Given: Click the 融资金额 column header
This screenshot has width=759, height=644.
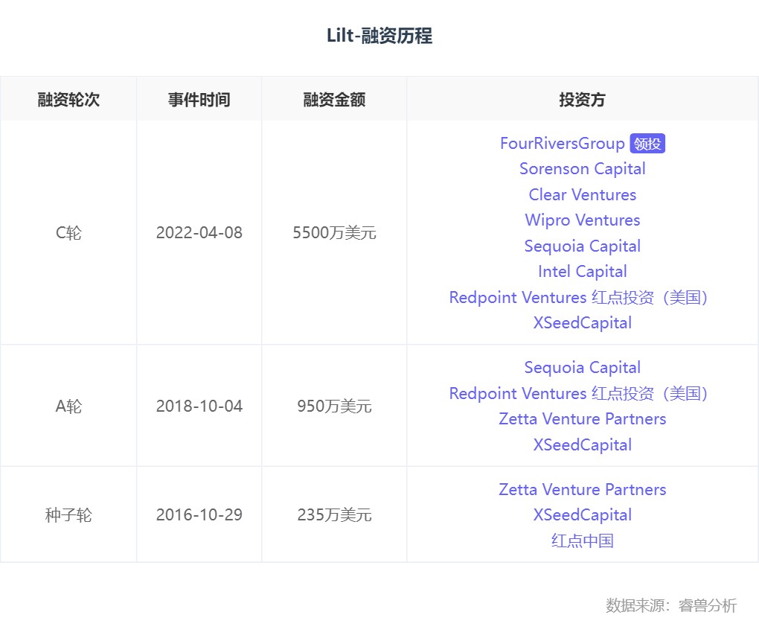Looking at the screenshot, I should click(x=334, y=99).
